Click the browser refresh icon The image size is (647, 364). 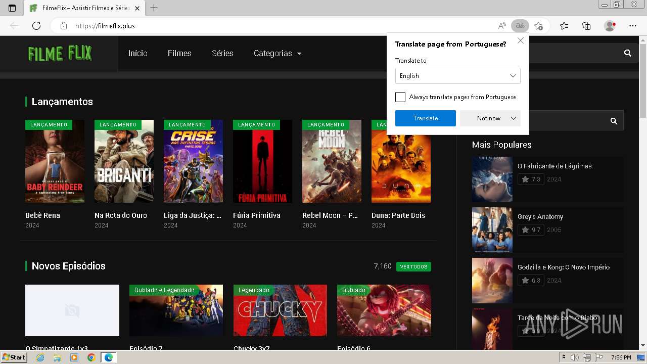coord(36,26)
